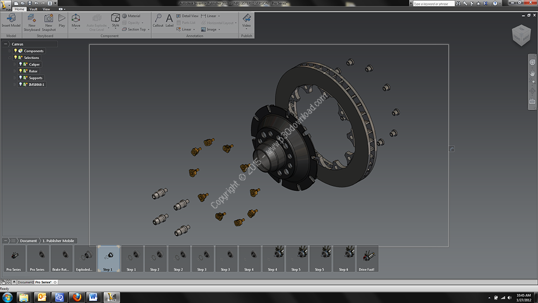Open the Style tool
Screen dimensions: 538x303
(115, 20)
